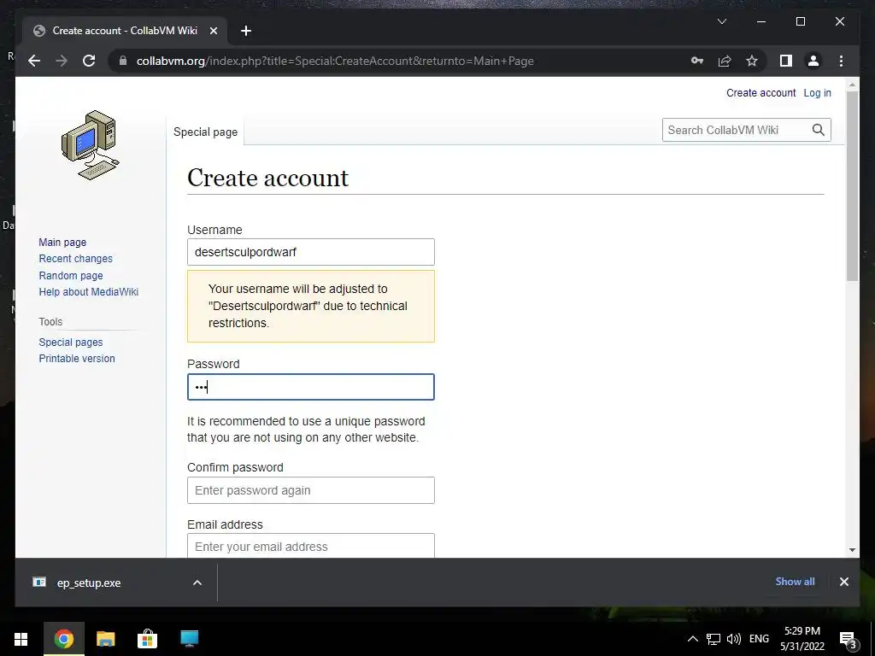Click the Confirm password field
The image size is (875, 656).
click(x=311, y=490)
